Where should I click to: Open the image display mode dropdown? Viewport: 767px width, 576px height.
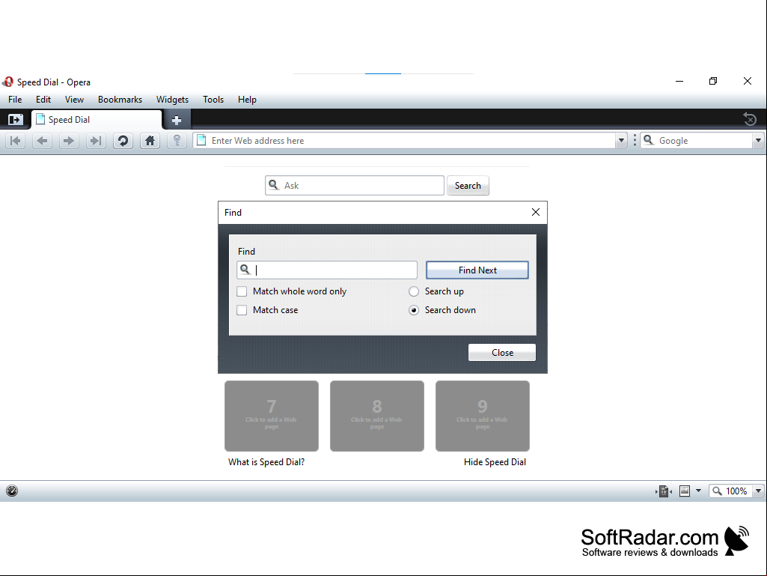tap(698, 491)
